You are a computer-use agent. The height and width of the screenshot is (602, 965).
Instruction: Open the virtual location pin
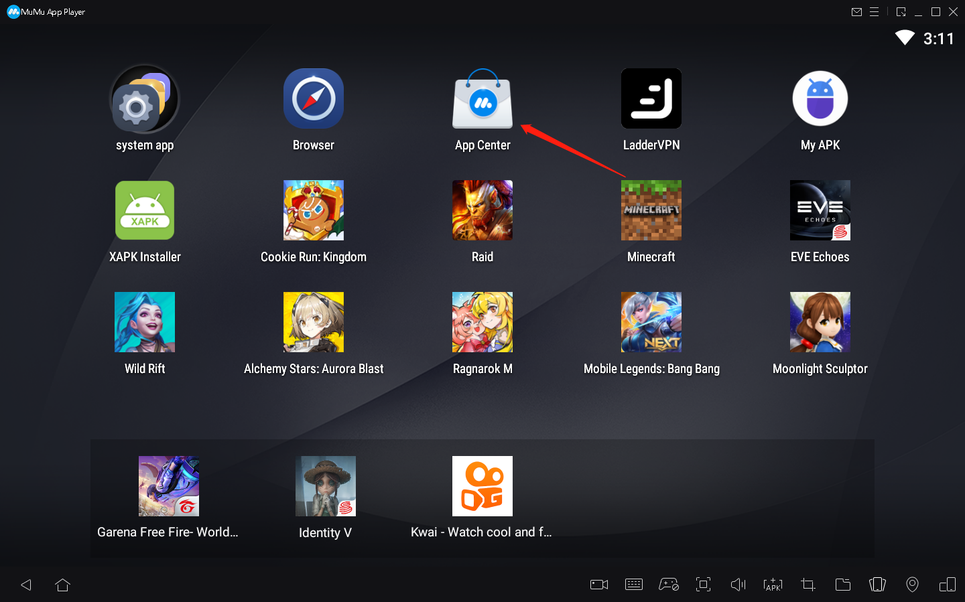pos(913,585)
